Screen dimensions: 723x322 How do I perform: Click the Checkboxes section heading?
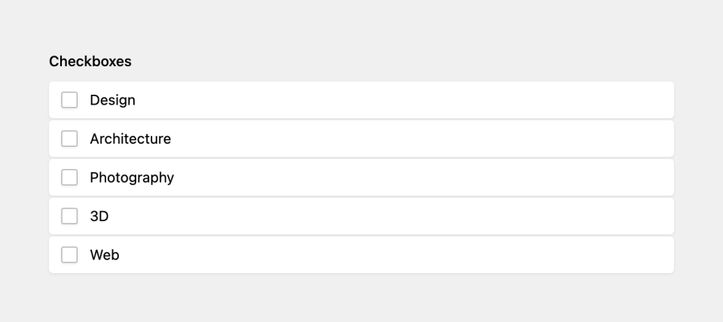tap(90, 61)
